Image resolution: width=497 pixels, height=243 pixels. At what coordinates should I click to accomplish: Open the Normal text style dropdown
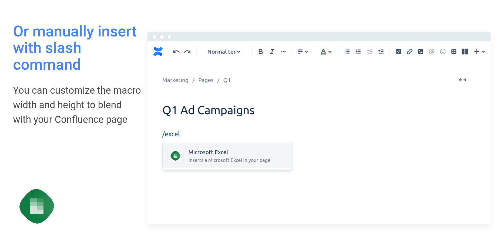(224, 52)
